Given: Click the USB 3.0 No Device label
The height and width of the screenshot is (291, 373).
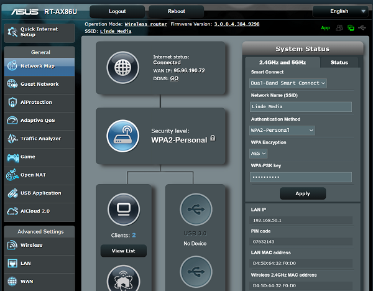Looking at the screenshot, I should pyautogui.click(x=195, y=243).
